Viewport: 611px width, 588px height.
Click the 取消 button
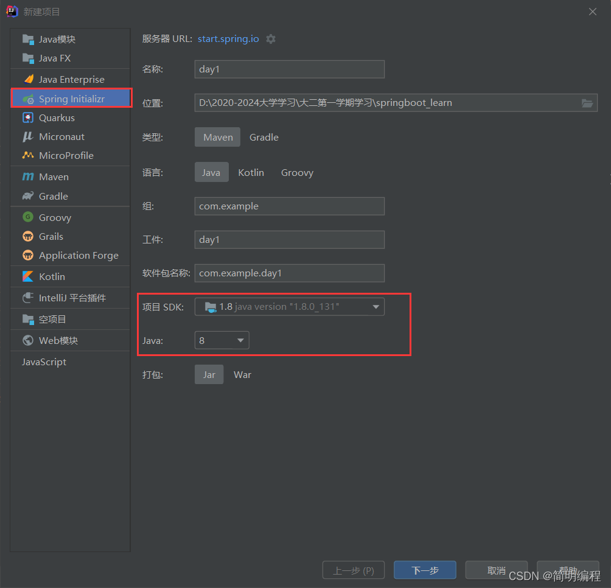click(x=497, y=570)
